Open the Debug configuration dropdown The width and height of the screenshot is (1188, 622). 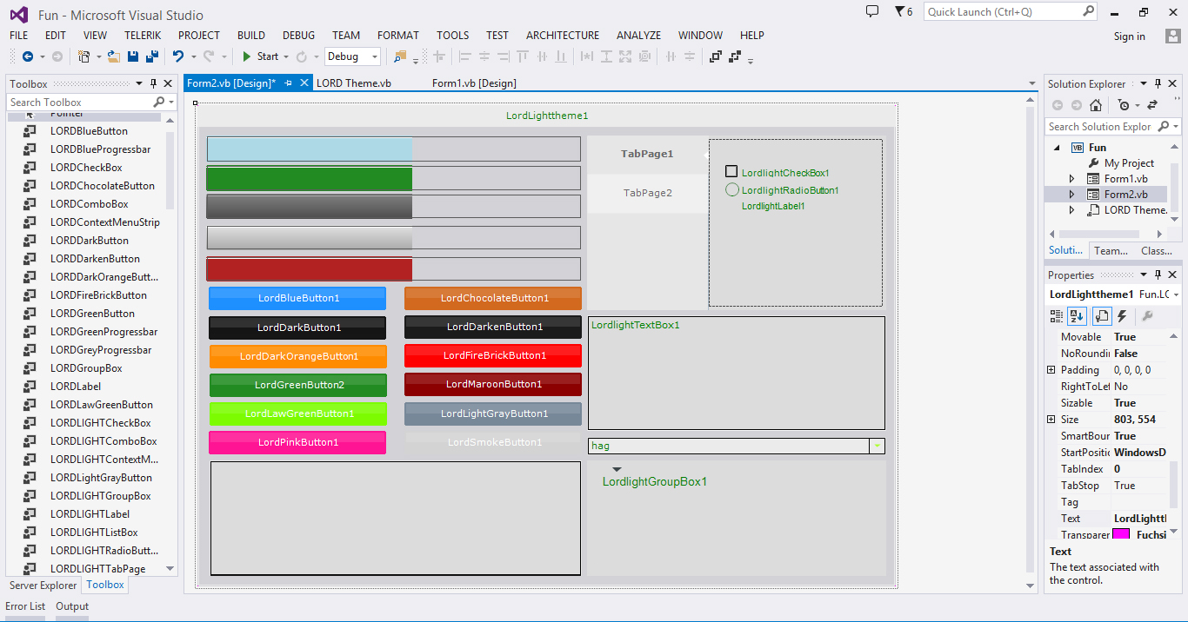click(375, 56)
